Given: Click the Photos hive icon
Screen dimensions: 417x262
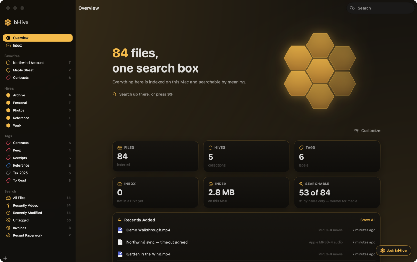Looking at the screenshot, I should pyautogui.click(x=8, y=110).
